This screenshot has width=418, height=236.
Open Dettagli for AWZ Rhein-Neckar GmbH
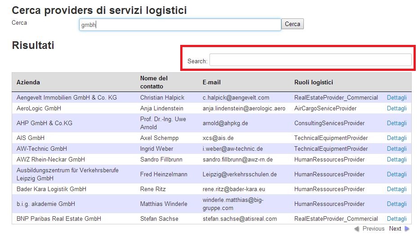tap(397, 159)
